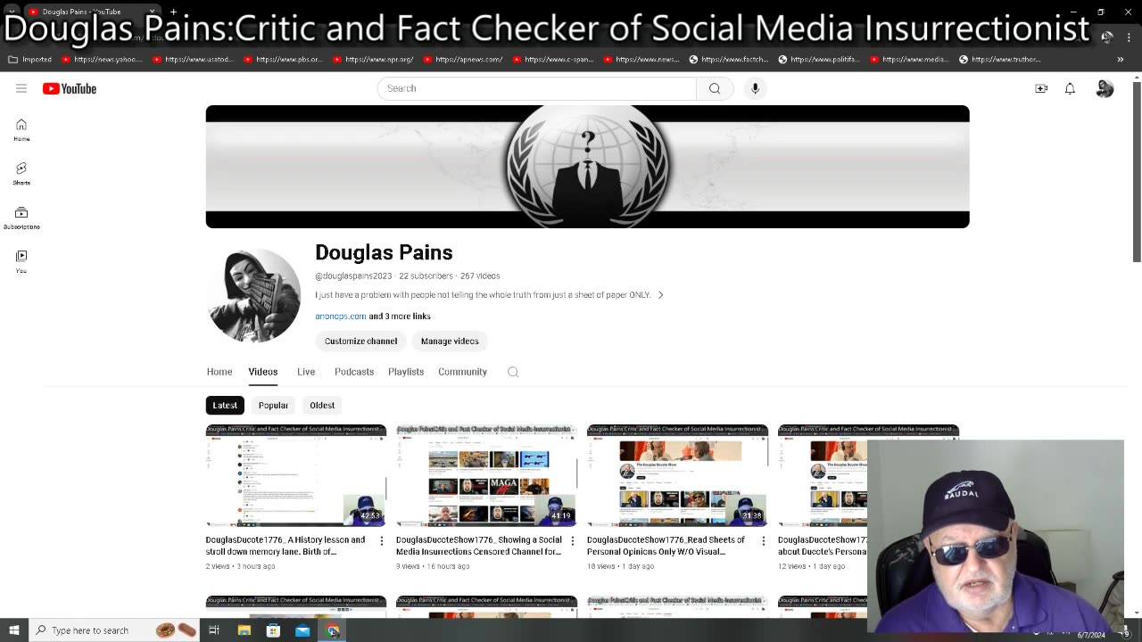
Task: Open the truthor bookmark
Action: [999, 60]
